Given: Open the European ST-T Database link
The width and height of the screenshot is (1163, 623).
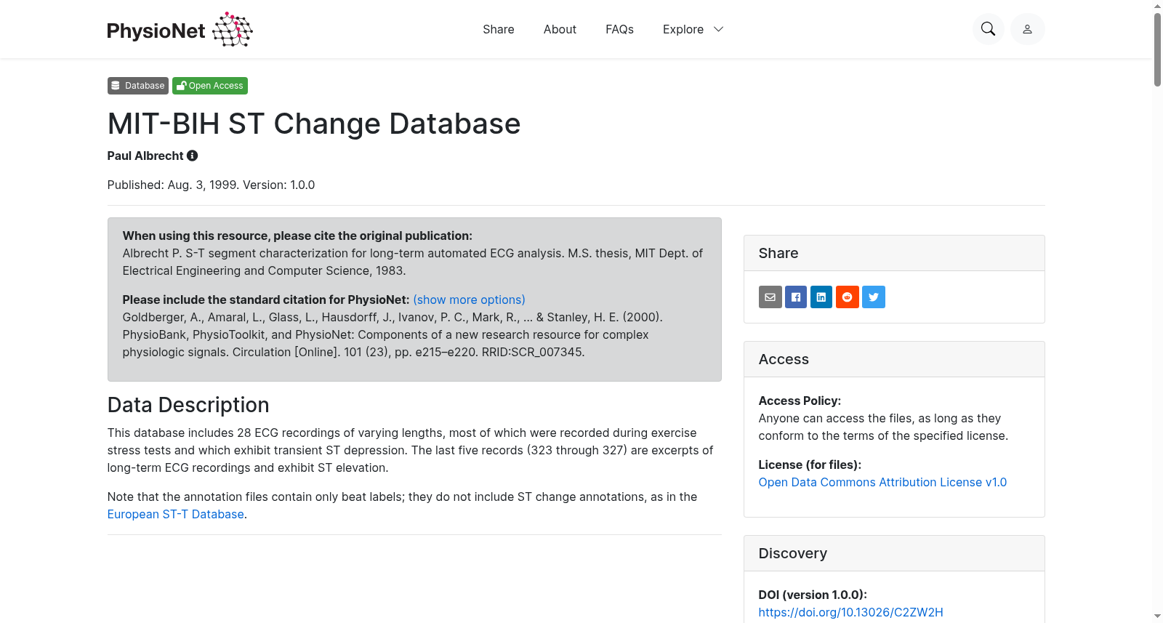Looking at the screenshot, I should tap(176, 514).
